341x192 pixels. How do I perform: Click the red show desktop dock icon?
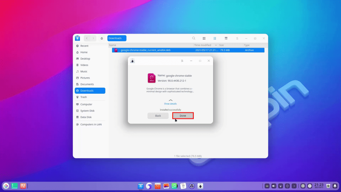tap(23, 186)
